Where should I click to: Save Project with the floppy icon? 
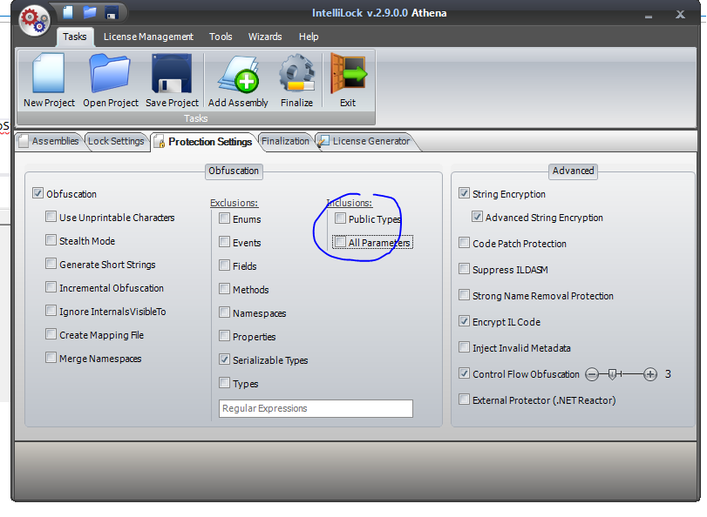172,80
